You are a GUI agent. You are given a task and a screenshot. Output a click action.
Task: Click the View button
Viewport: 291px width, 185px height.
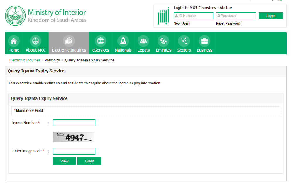click(x=65, y=161)
